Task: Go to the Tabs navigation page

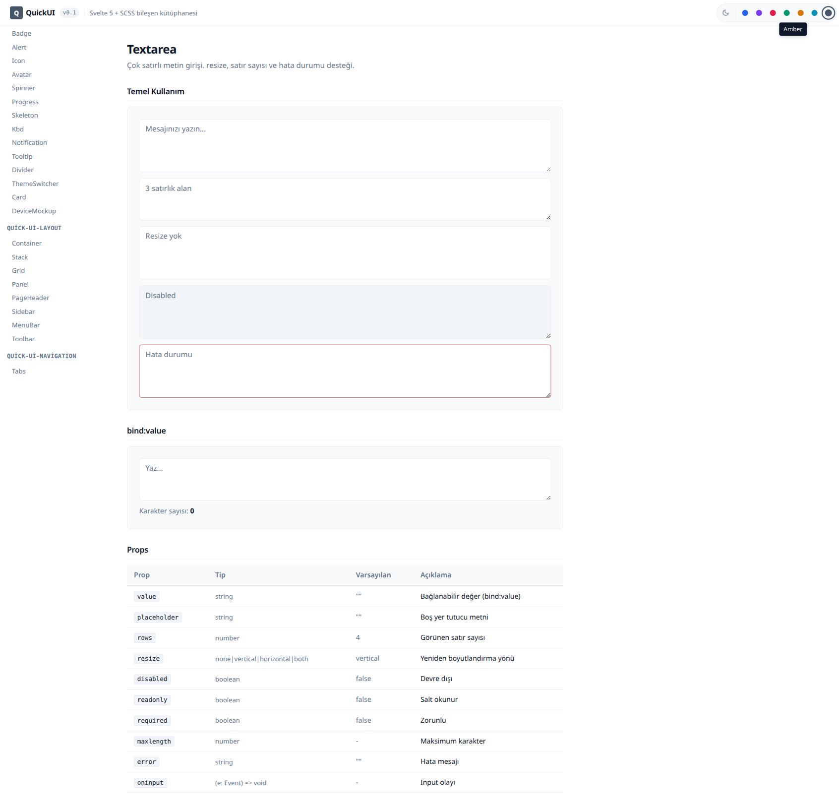Action: click(19, 372)
